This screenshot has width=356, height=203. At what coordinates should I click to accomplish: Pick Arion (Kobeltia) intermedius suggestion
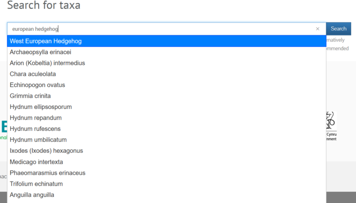coord(167,63)
